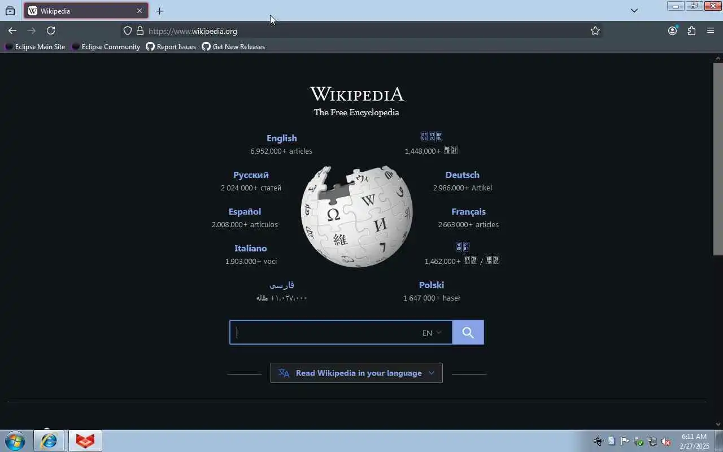Focus the URL address bar
The width and height of the screenshot is (723, 452).
pos(361,31)
